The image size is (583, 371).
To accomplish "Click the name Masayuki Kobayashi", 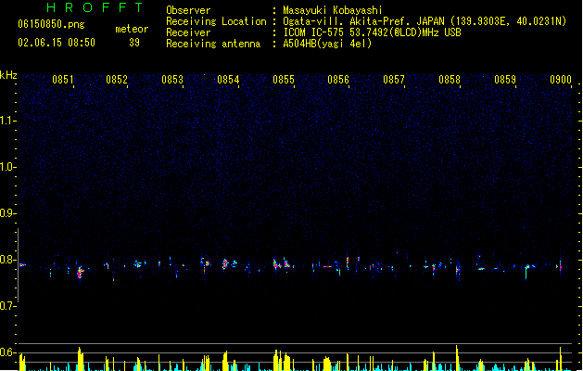I will (x=333, y=10).
